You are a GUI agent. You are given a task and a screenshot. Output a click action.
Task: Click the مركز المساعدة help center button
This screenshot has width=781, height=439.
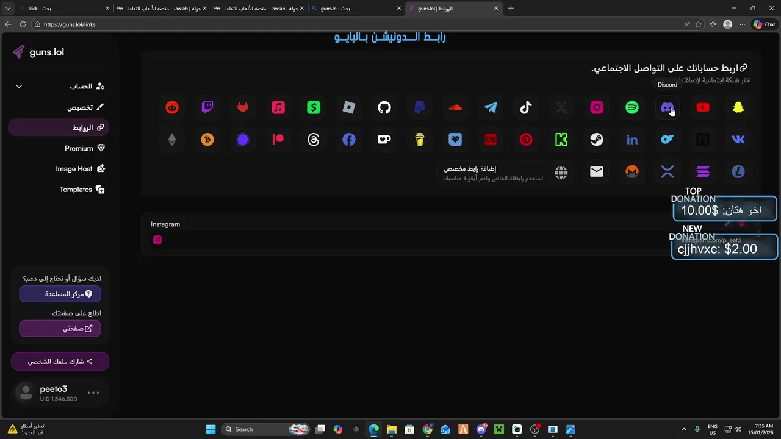point(60,294)
